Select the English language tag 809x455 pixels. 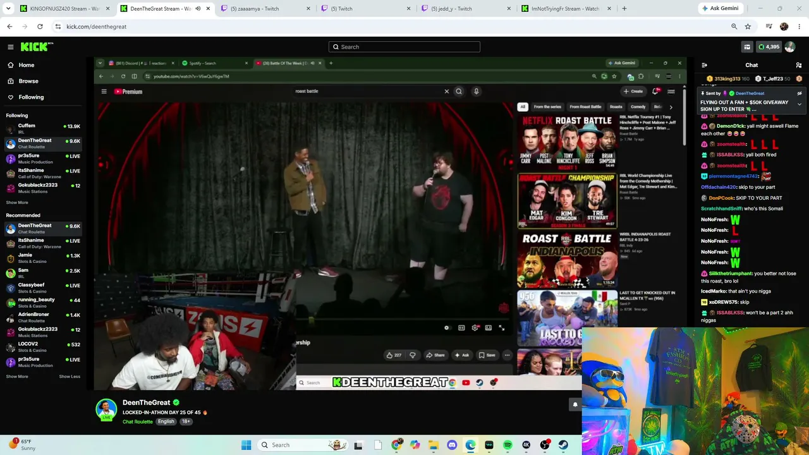(x=166, y=422)
